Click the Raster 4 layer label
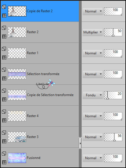This screenshot has height=168, width=126. pos(32,116)
